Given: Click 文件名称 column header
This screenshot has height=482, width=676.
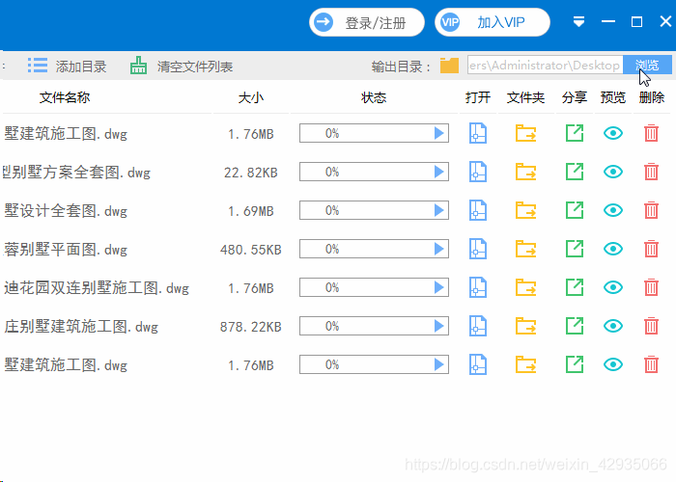Looking at the screenshot, I should [x=65, y=97].
